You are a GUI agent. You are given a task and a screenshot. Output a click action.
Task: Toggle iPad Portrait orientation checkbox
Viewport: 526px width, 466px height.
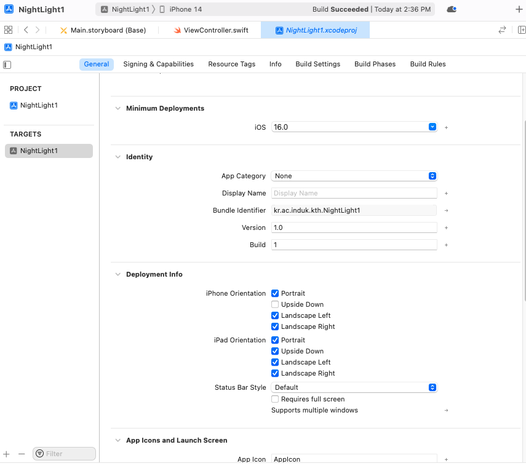click(275, 340)
